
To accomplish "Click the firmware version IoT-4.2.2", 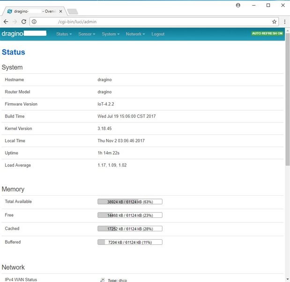I will (x=105, y=104).
